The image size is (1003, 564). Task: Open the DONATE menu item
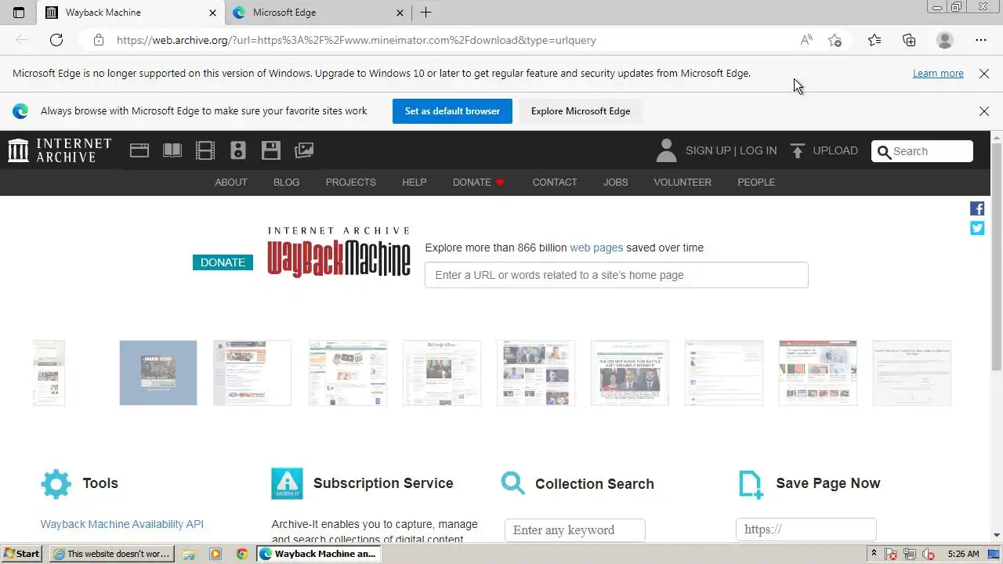coord(478,182)
